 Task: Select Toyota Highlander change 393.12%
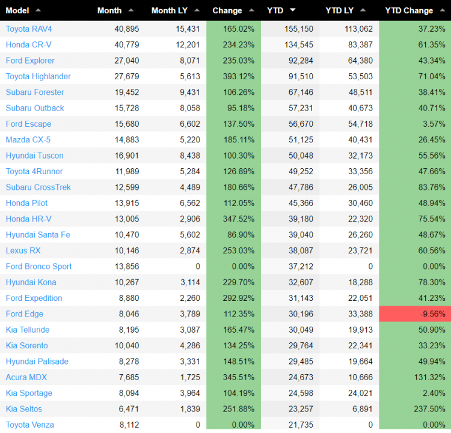click(x=239, y=76)
